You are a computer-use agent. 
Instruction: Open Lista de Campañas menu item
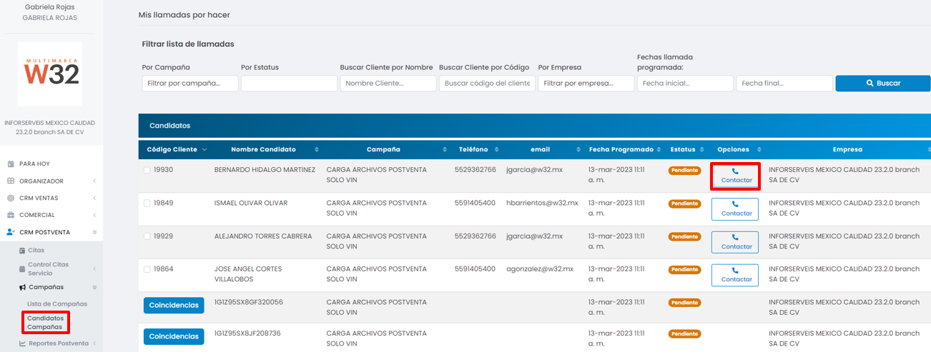coord(57,304)
